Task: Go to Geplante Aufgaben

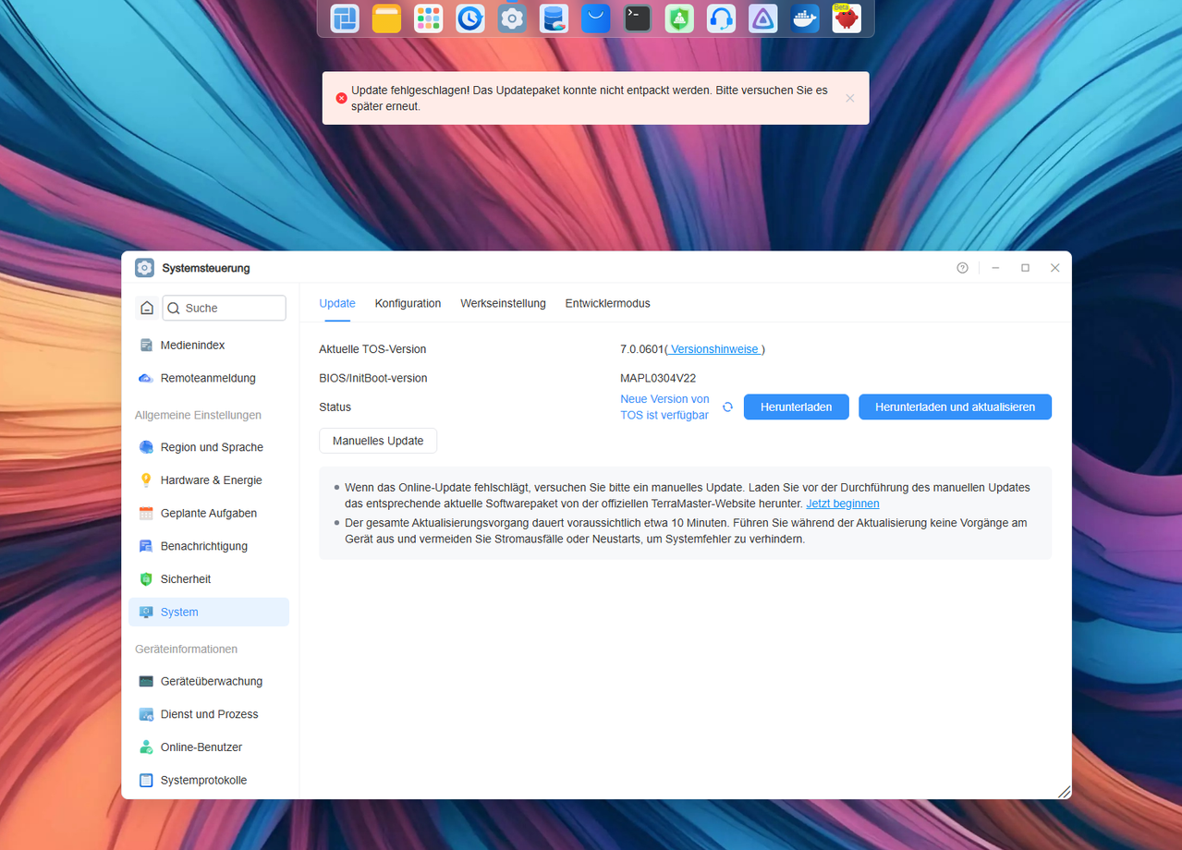Action: (209, 513)
